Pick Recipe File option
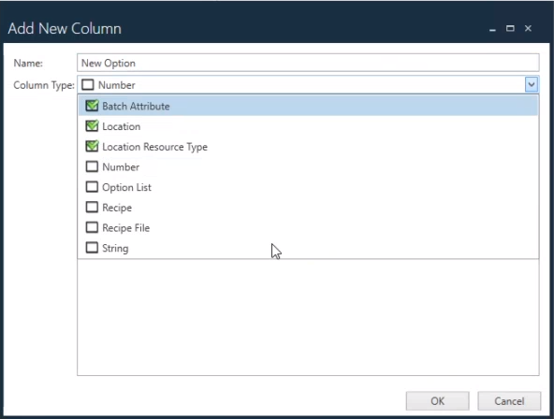554x419 pixels. [x=308, y=227]
